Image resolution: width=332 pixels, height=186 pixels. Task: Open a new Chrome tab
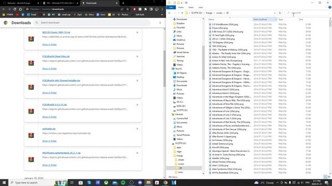(x=123, y=3)
